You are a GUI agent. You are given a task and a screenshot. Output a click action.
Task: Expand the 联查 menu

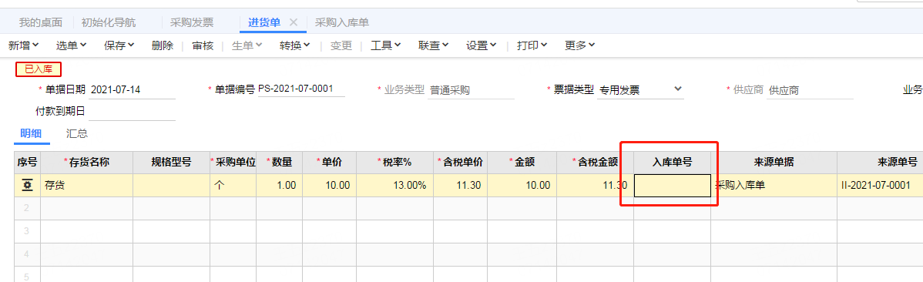point(434,45)
